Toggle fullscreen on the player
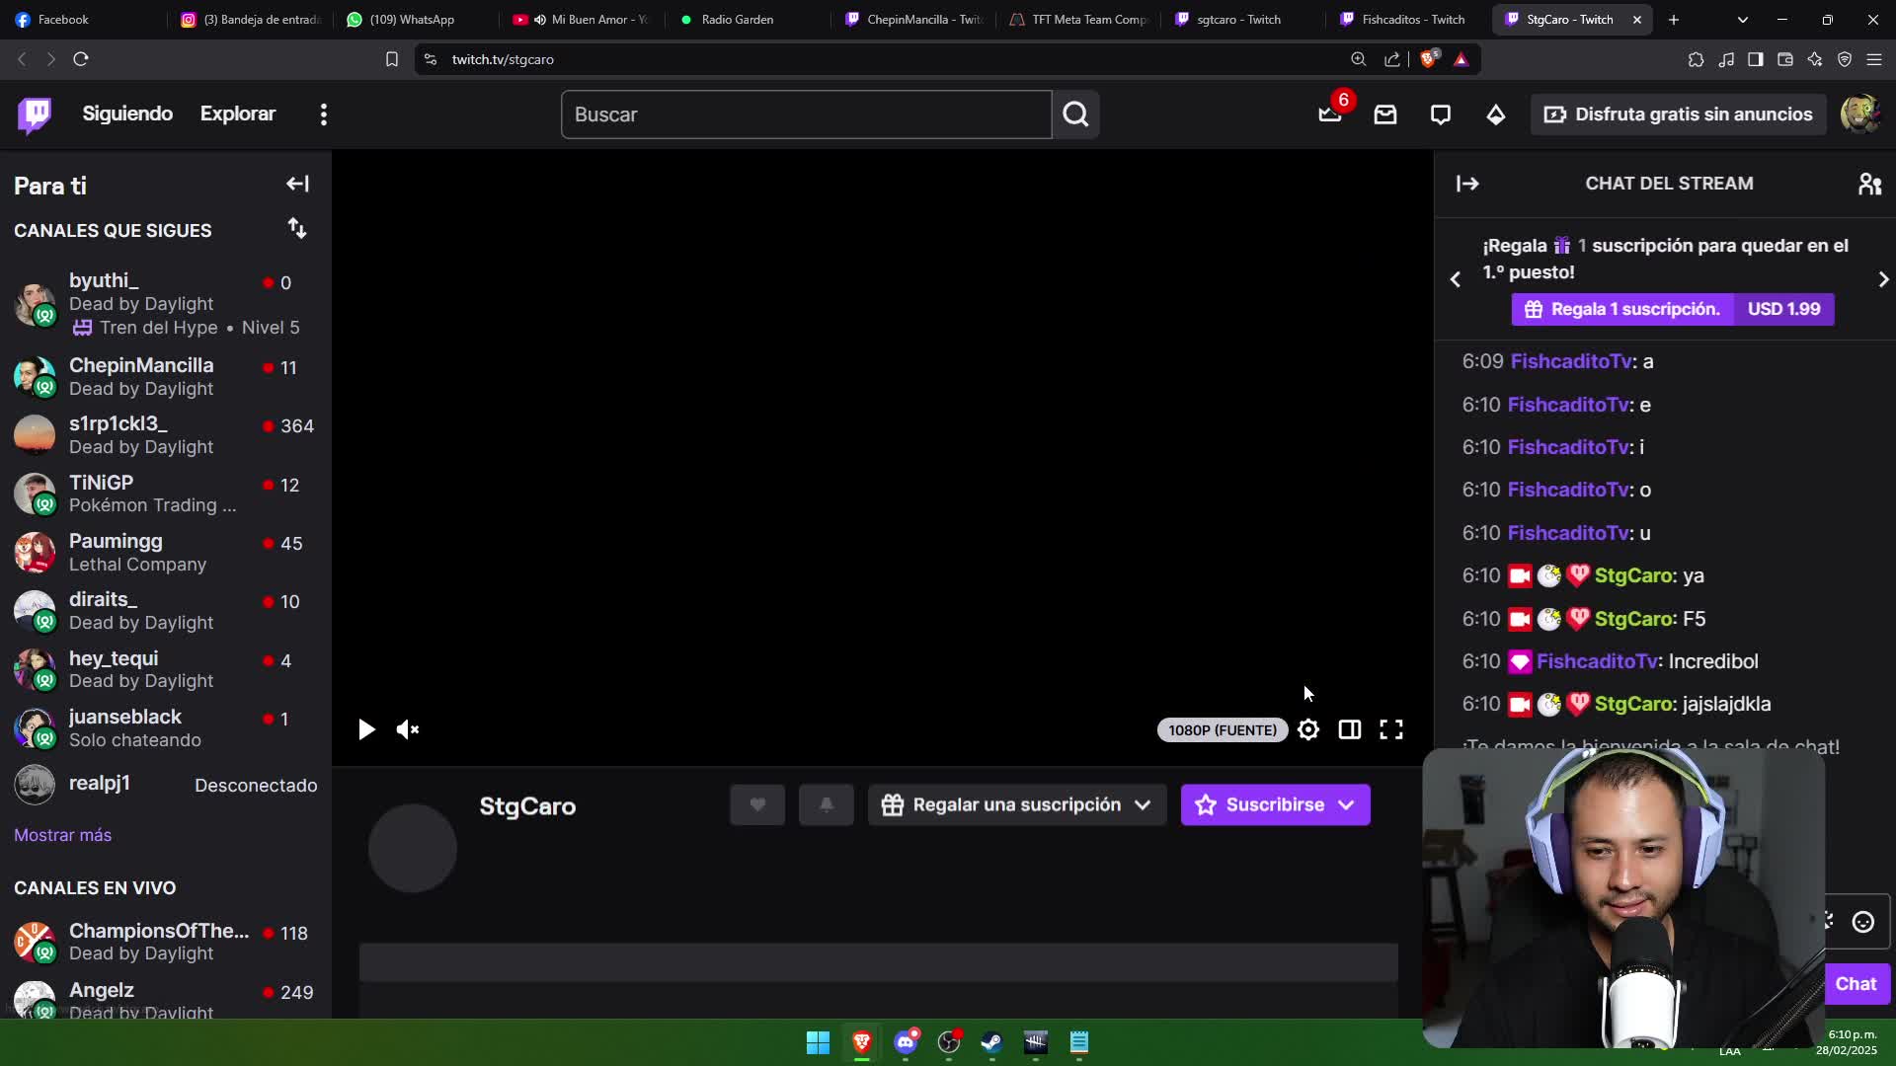Screen dimensions: 1896x1066 (x=1391, y=729)
